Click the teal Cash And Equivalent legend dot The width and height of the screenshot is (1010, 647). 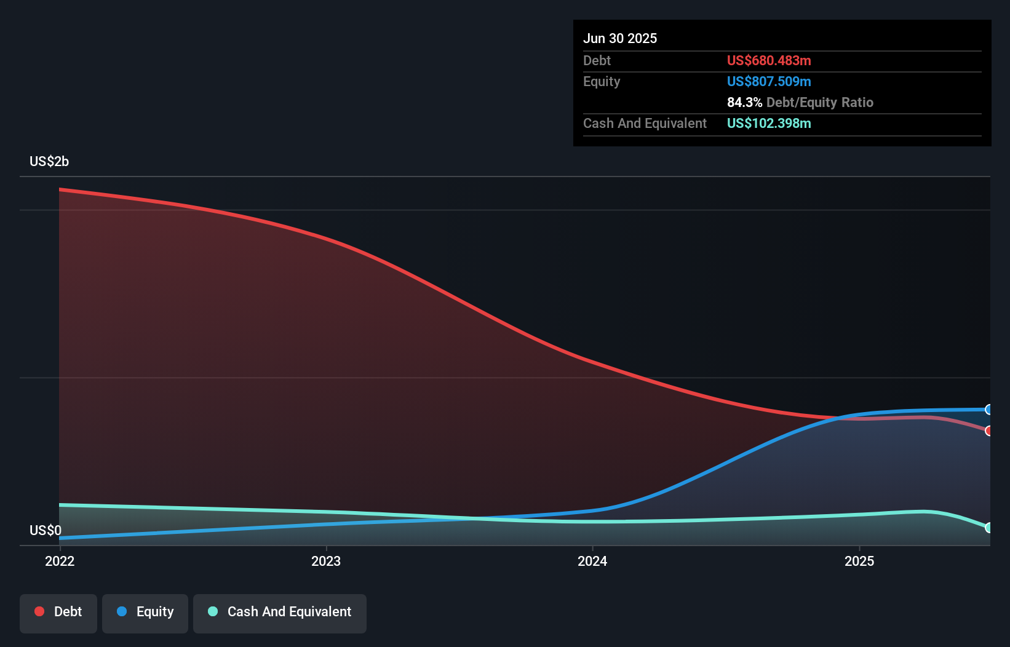(212, 611)
